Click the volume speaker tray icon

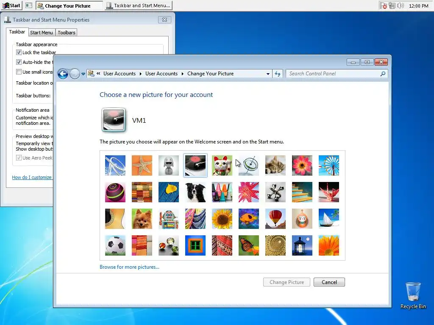click(x=400, y=6)
